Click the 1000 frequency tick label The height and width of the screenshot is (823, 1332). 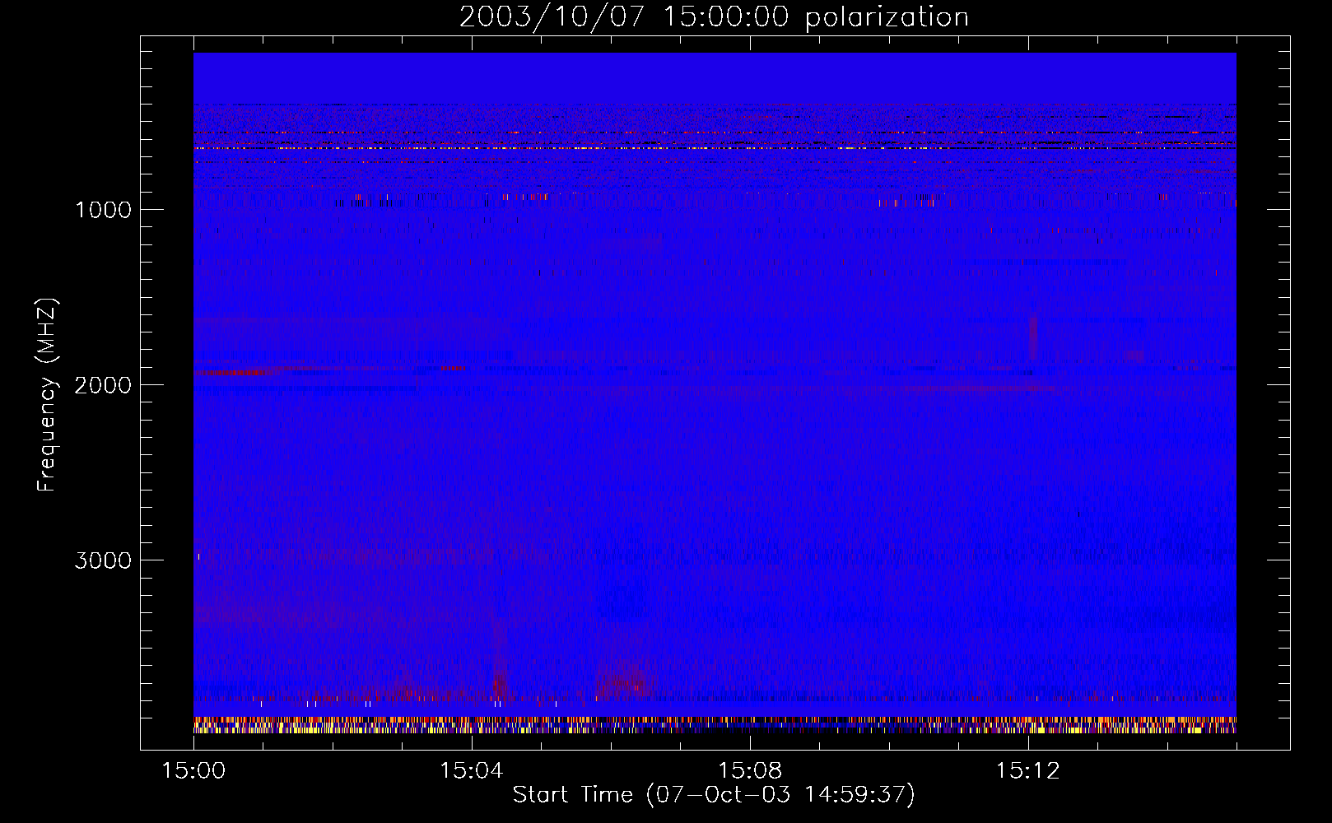pos(103,210)
